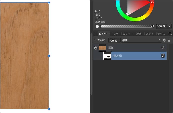Switch to the 文字 tab
This screenshot has height=113, width=173.
116,34
